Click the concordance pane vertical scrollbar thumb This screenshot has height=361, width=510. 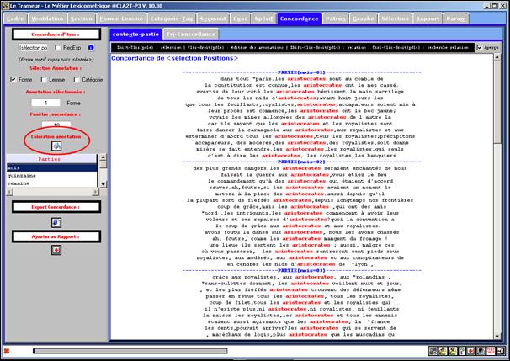click(497, 102)
